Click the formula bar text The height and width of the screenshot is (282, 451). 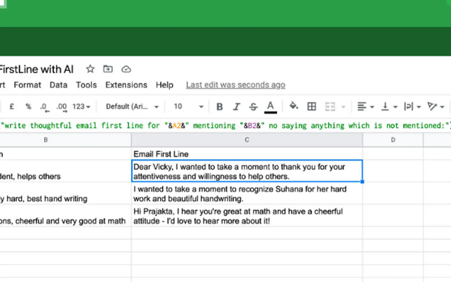(225, 125)
